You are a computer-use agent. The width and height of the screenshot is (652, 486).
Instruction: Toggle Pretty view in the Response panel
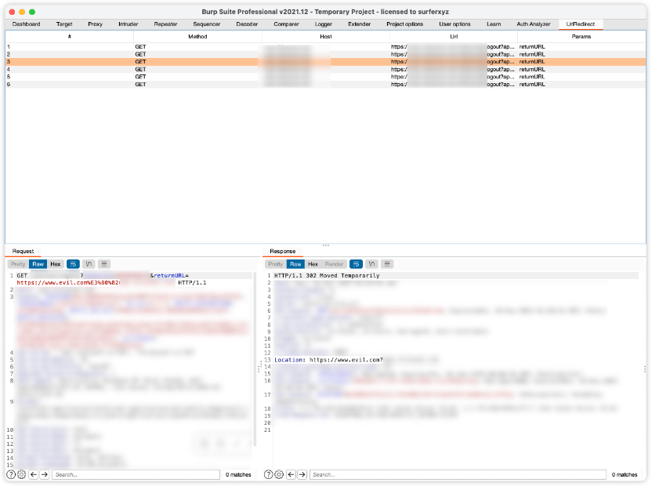point(276,264)
